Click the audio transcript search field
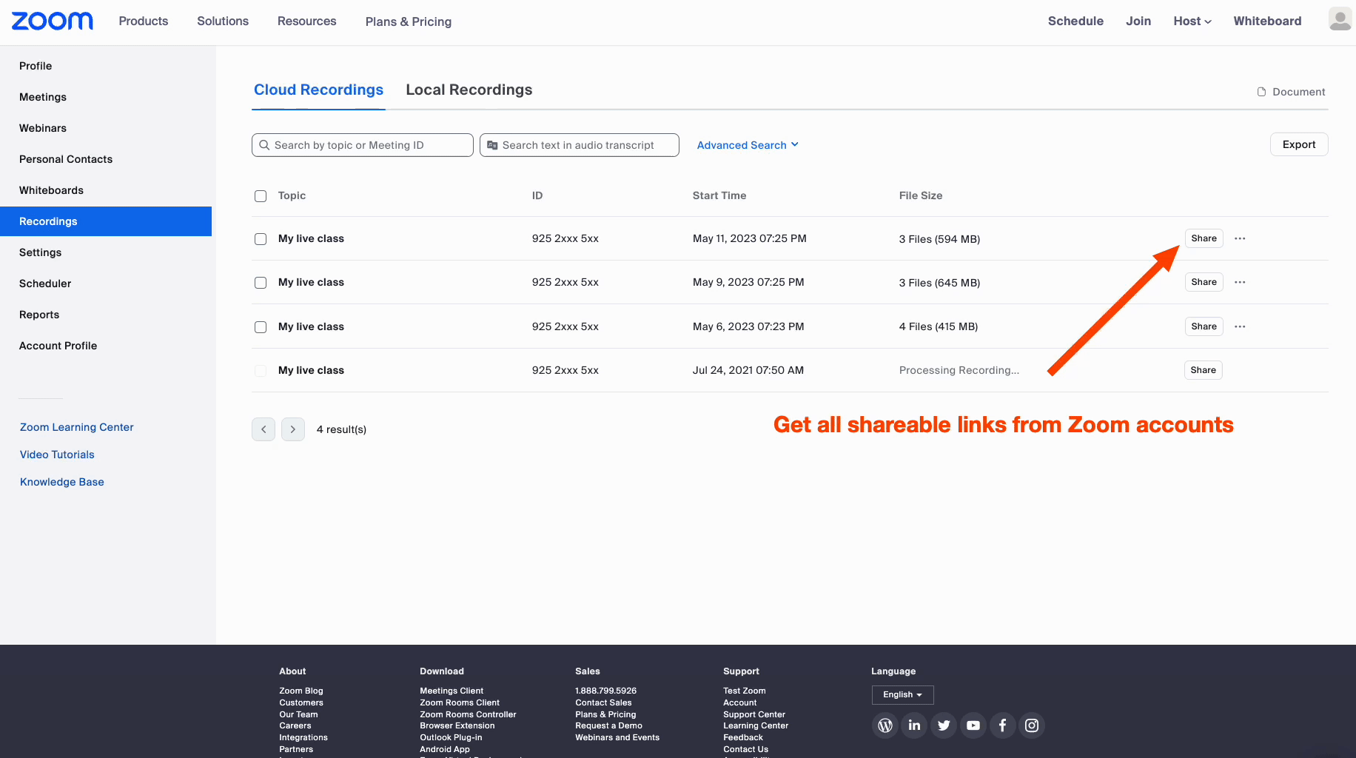Screen dimensions: 1356x758 (580, 145)
